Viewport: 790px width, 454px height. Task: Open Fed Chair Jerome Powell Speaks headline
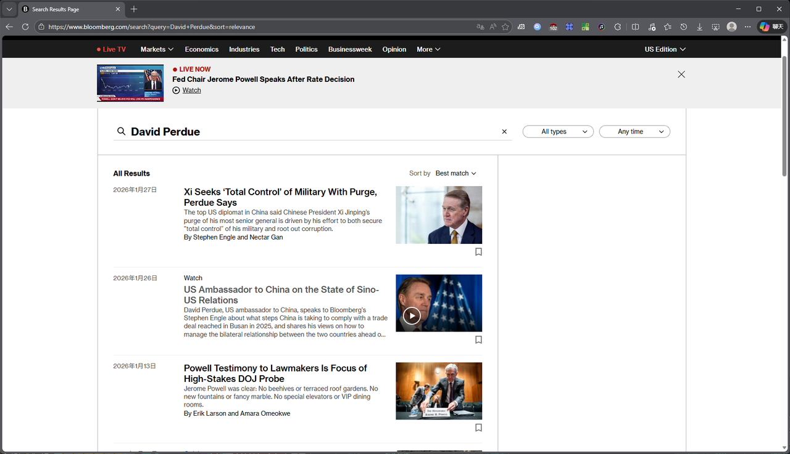[264, 79]
